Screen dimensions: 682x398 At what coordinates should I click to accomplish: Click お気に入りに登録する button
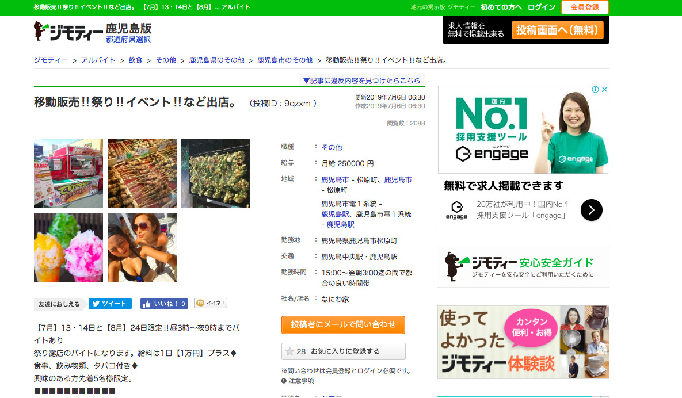point(344,351)
